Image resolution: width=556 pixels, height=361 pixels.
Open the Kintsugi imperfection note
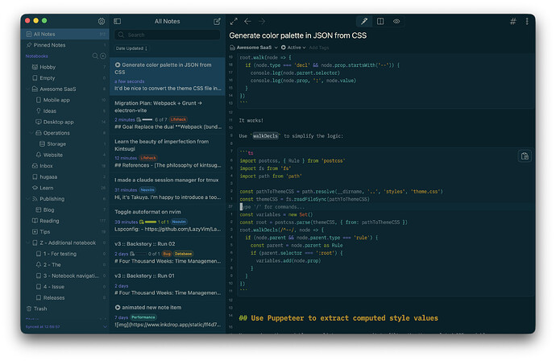click(x=168, y=153)
